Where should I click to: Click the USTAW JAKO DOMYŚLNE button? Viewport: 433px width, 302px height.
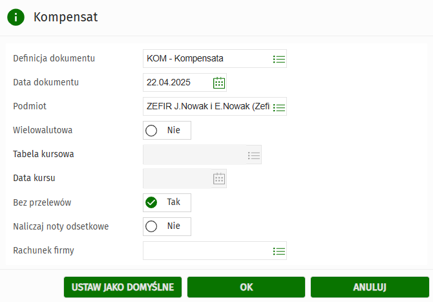coord(123,287)
